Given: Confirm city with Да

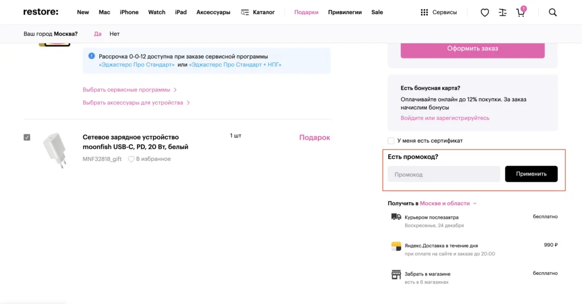Looking at the screenshot, I should [x=98, y=34].
